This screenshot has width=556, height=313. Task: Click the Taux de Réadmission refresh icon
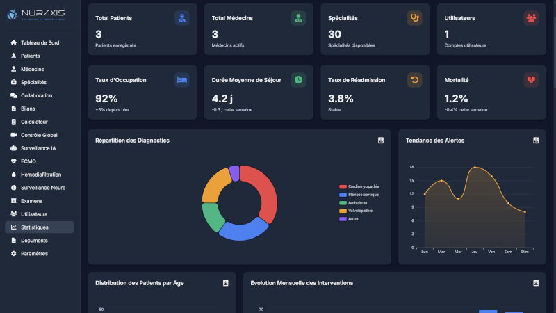pyautogui.click(x=414, y=80)
